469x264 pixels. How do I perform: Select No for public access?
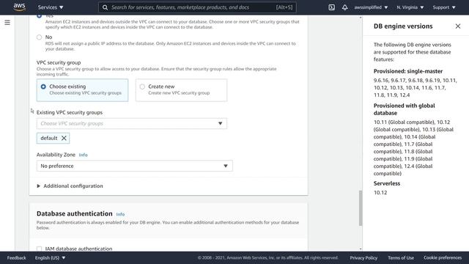click(x=39, y=37)
